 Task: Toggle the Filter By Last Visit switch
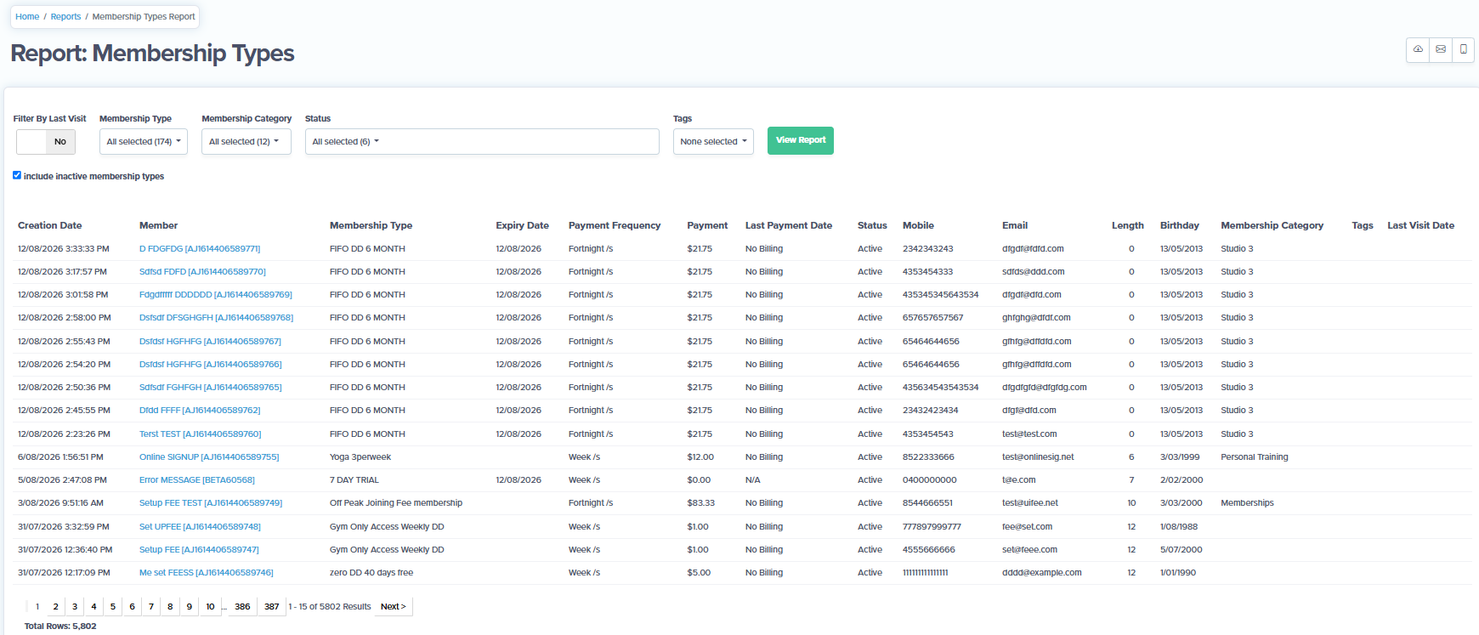coord(46,142)
